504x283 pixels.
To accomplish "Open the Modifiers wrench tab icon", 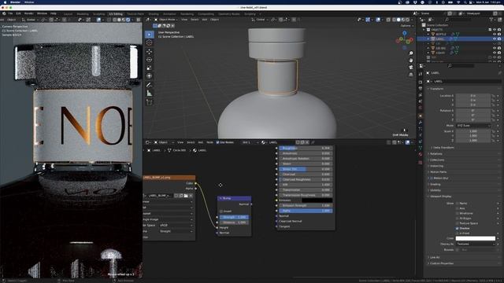I will point(421,123).
